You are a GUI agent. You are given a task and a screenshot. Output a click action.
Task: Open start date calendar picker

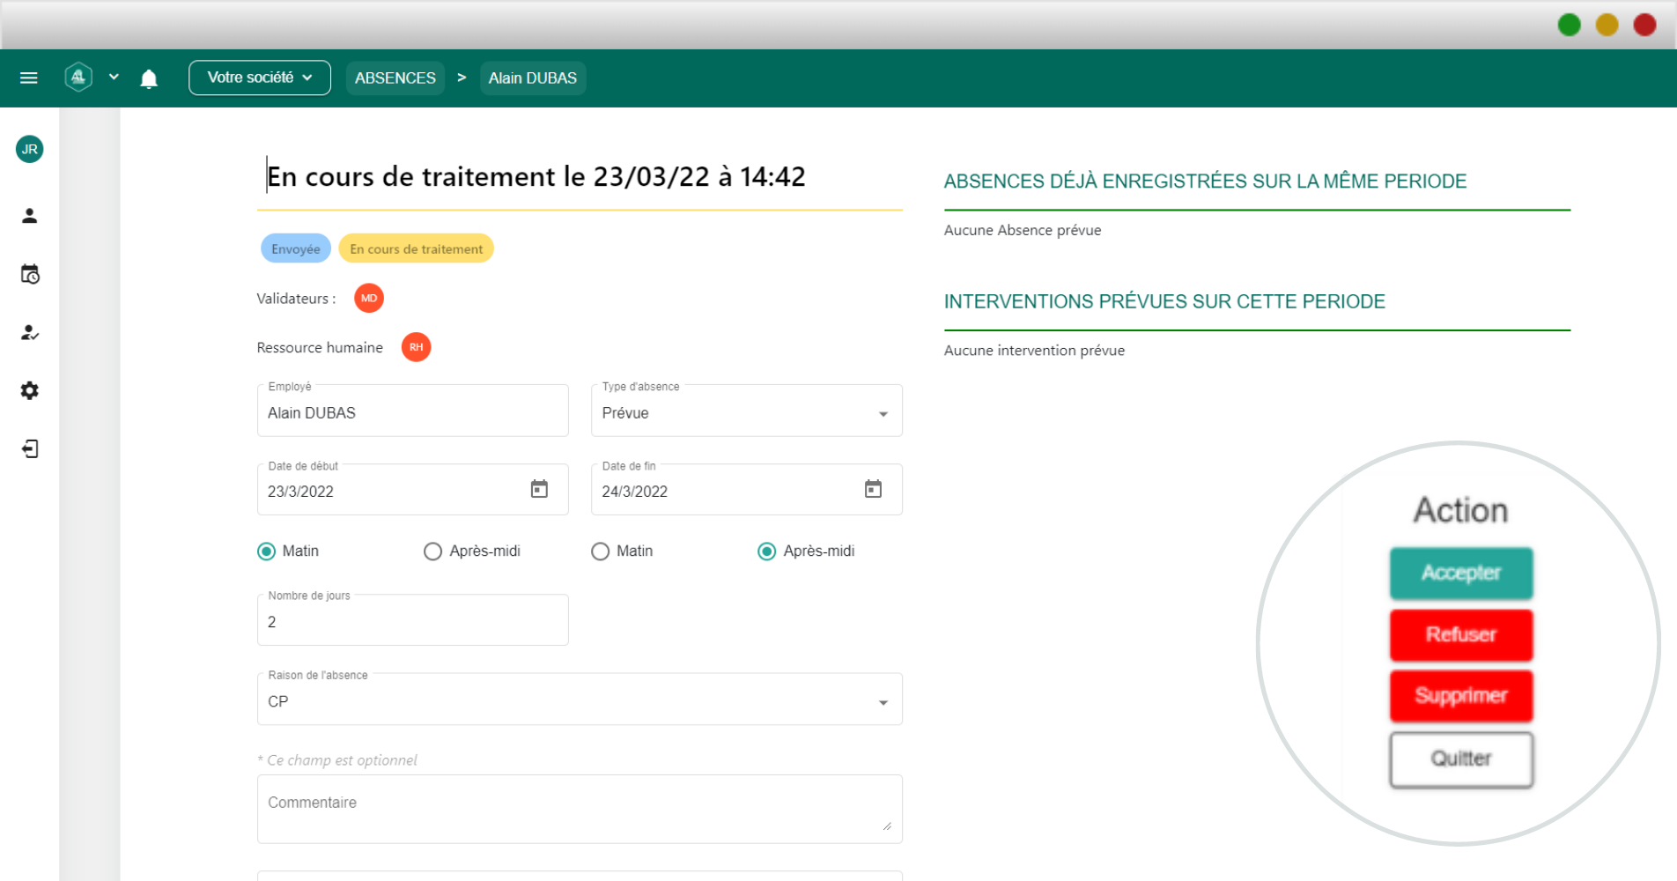point(539,489)
